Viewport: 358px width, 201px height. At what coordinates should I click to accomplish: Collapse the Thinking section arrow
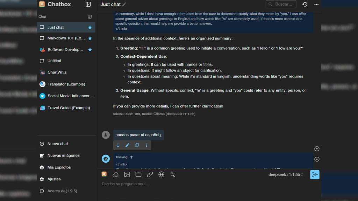[131, 157]
